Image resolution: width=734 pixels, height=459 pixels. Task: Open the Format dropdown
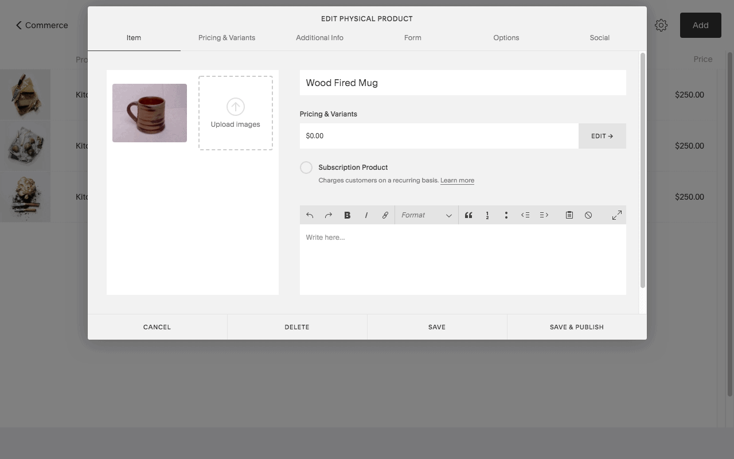[427, 215]
